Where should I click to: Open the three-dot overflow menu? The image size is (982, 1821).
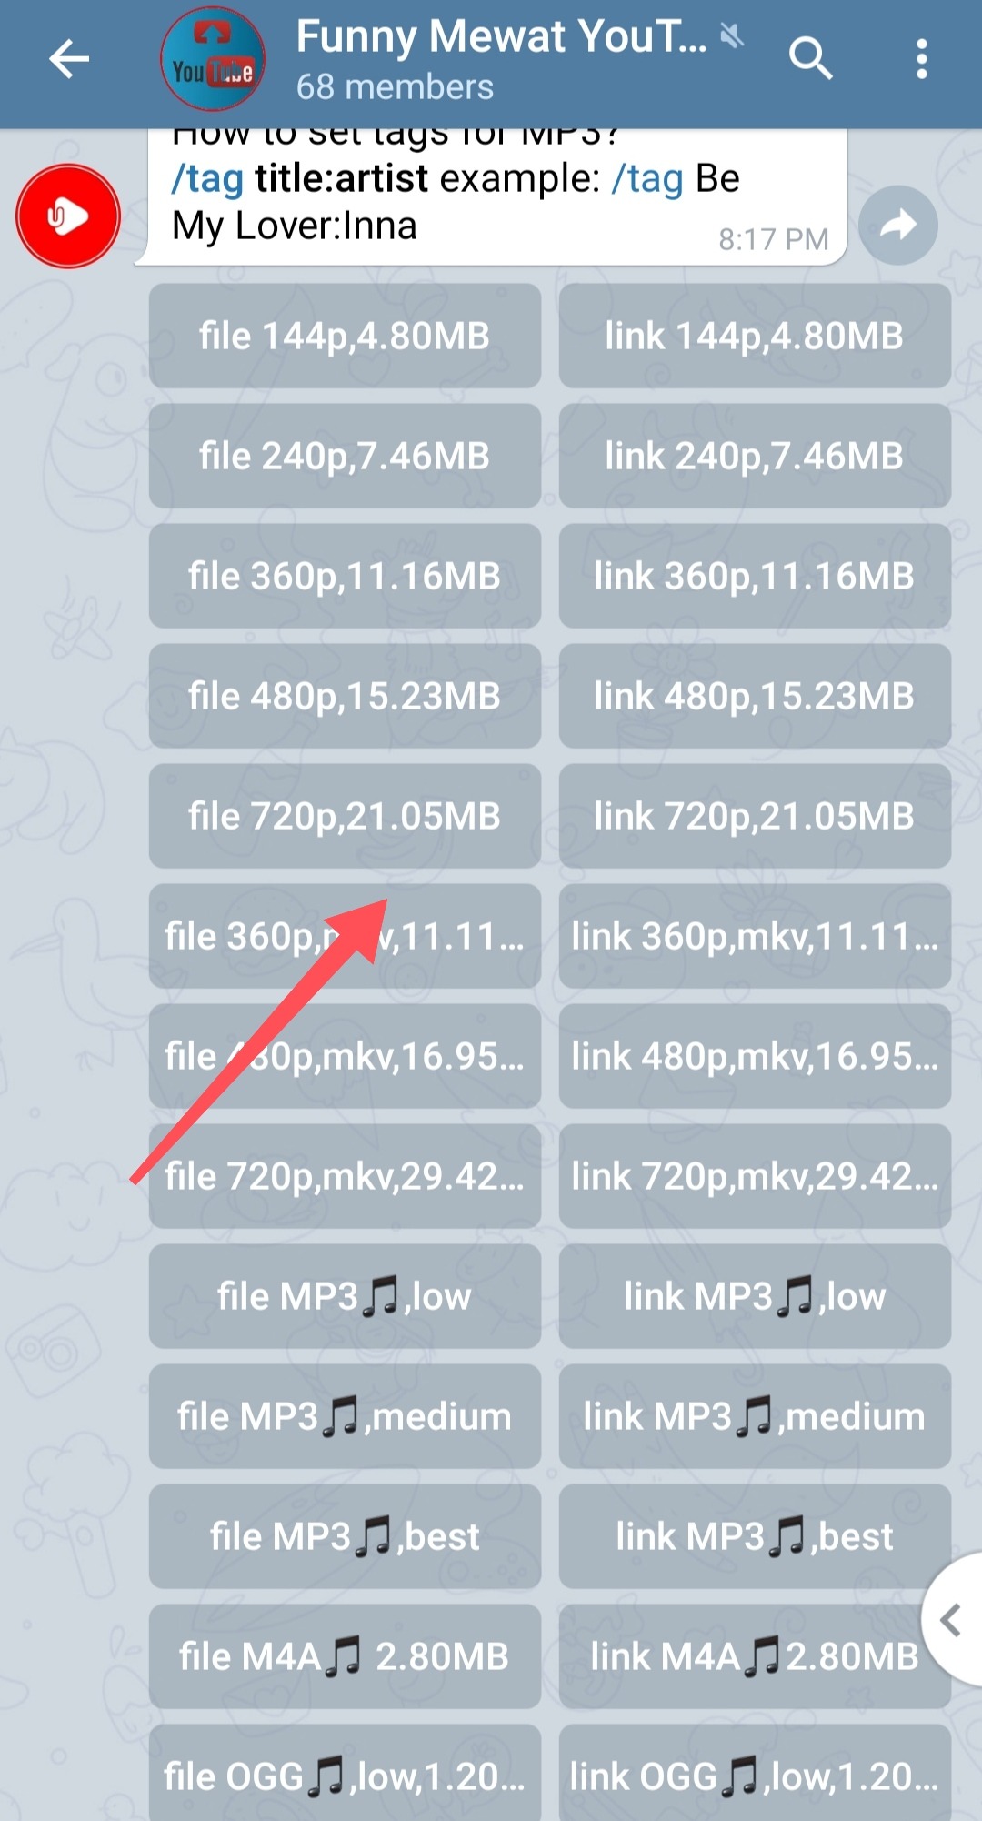click(922, 60)
